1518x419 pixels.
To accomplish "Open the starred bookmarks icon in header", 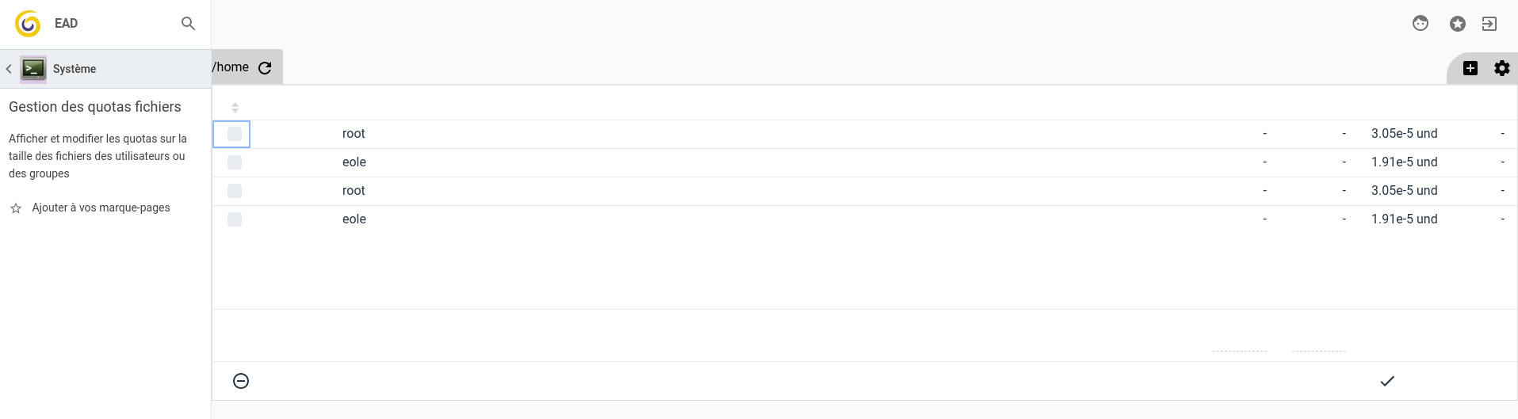I will (1457, 24).
